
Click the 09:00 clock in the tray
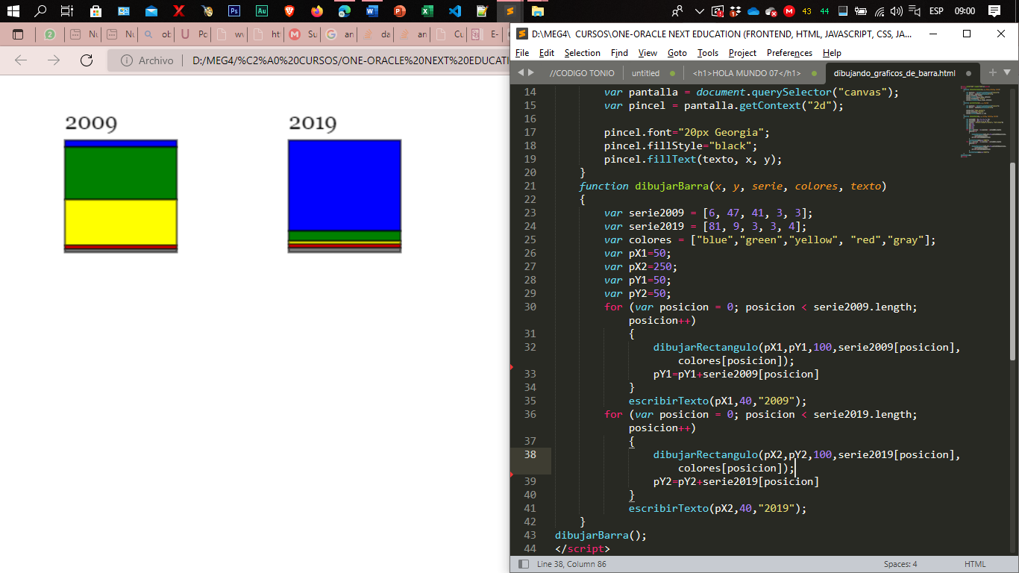pos(965,11)
